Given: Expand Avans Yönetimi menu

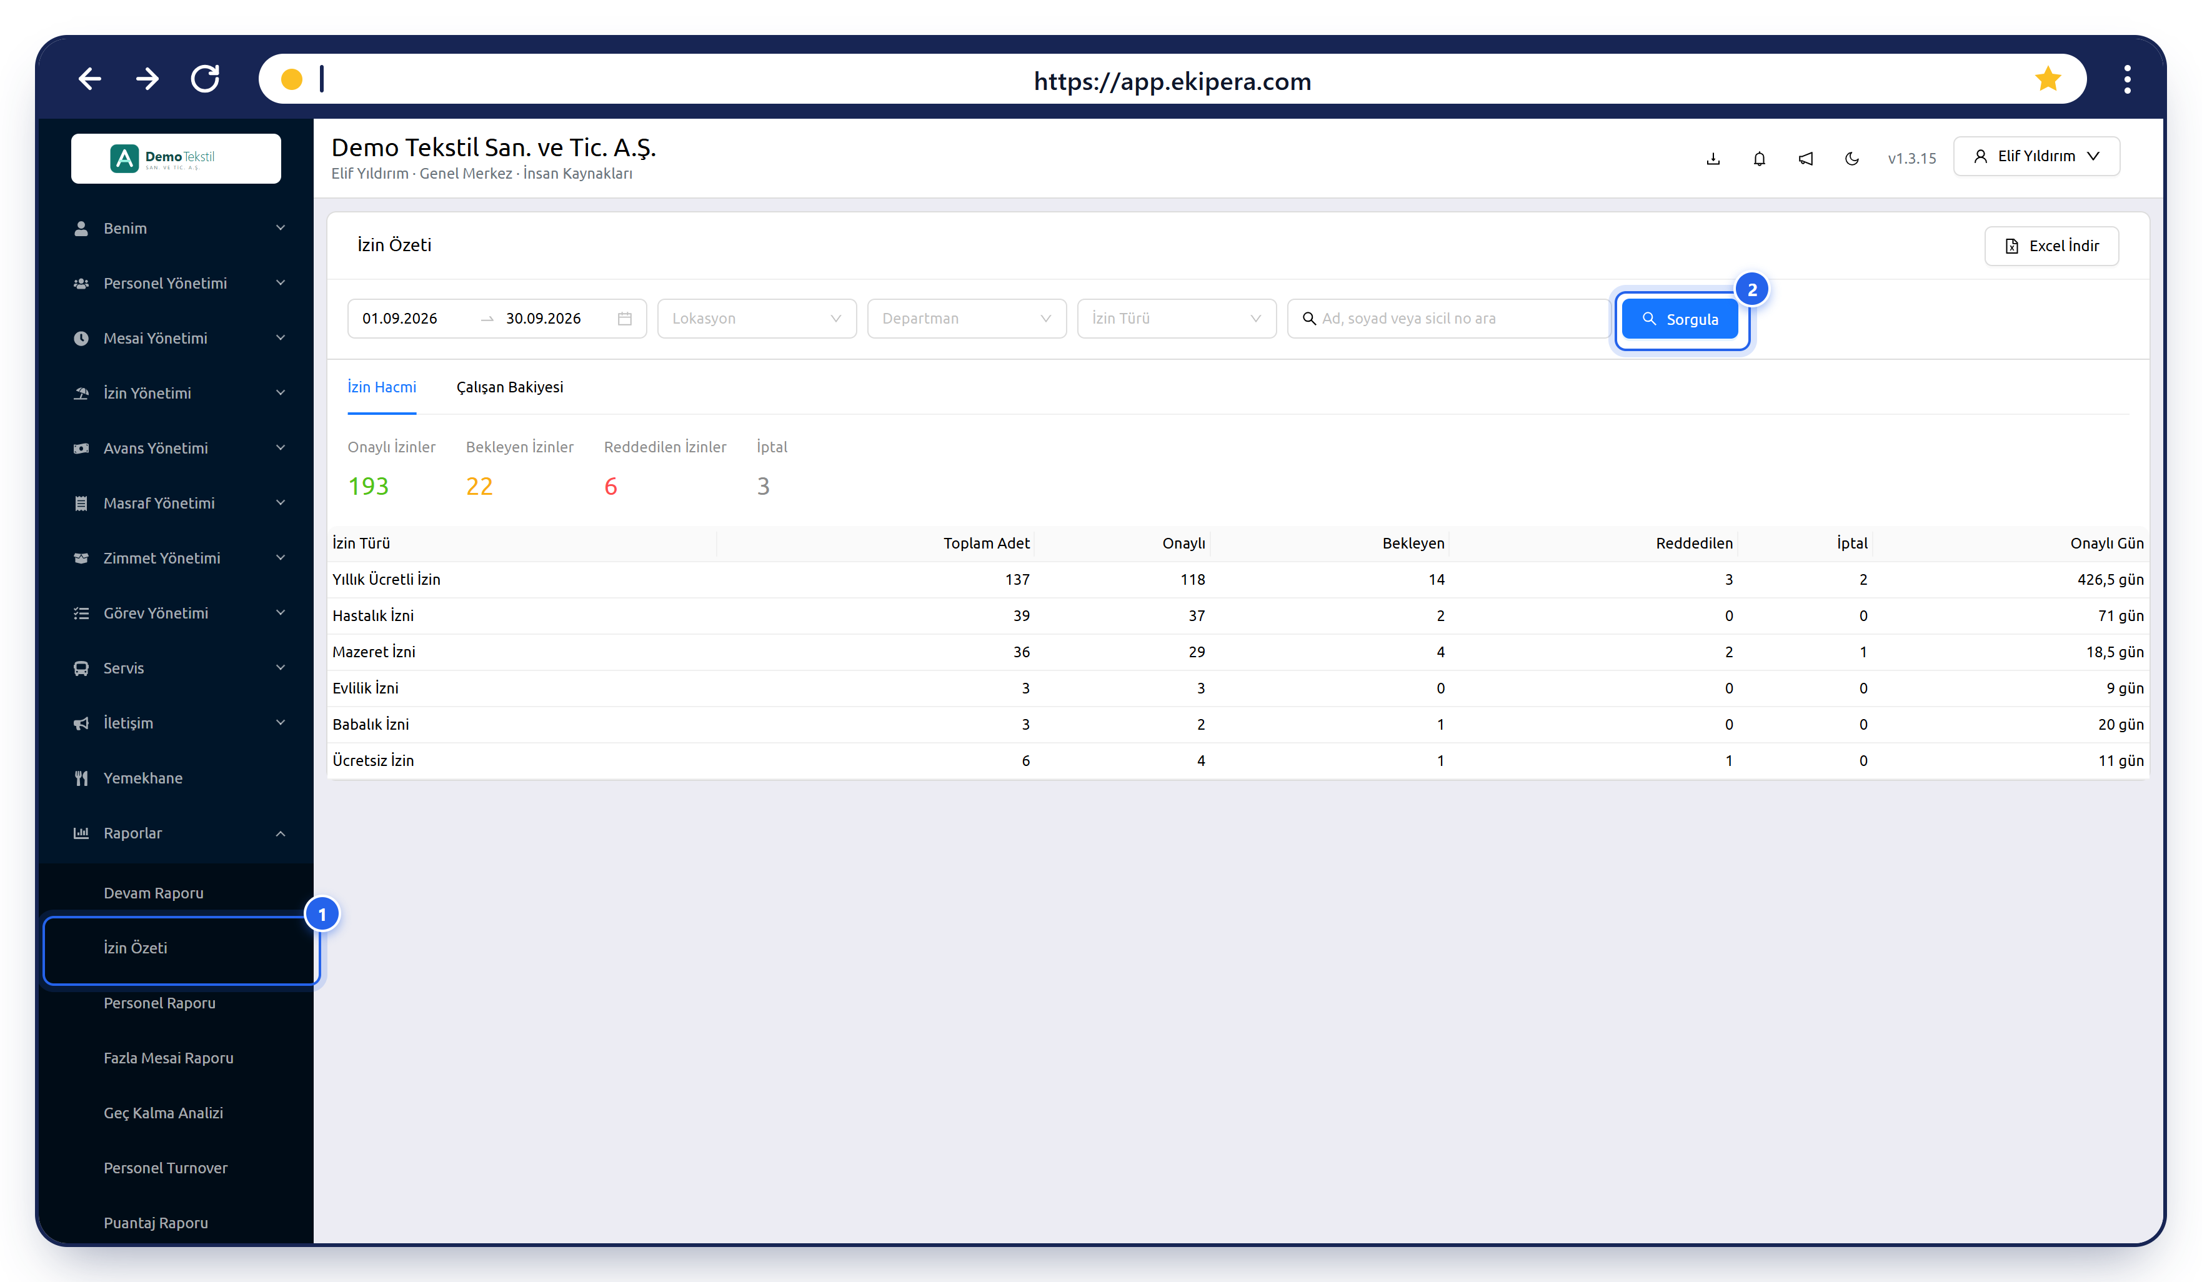Looking at the screenshot, I should [176, 449].
